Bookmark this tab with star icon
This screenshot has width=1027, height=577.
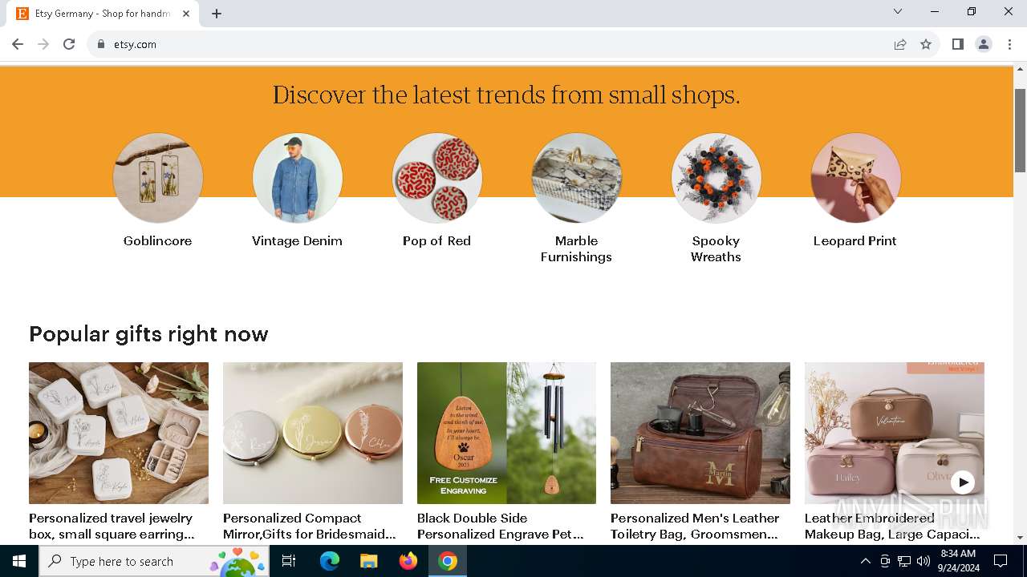point(926,44)
